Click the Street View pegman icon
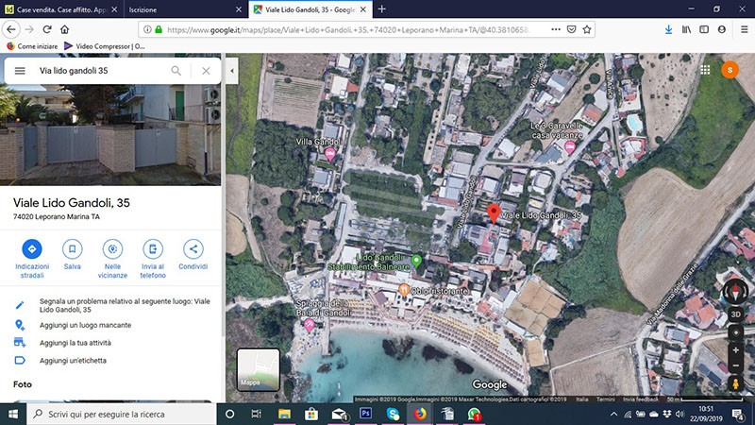Viewport: 755px width, 425px height. pos(735,384)
